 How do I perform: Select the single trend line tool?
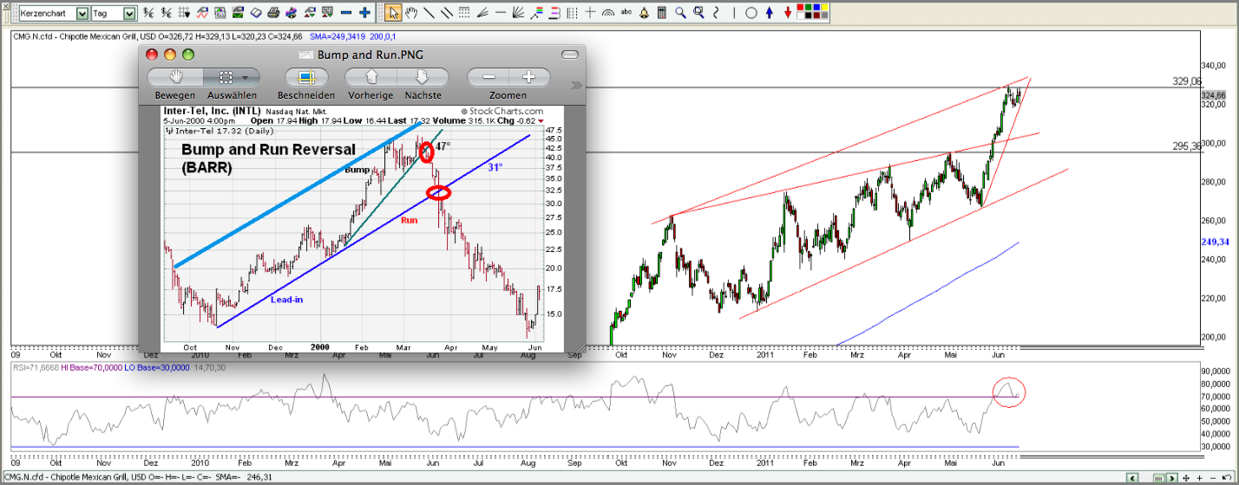429,13
